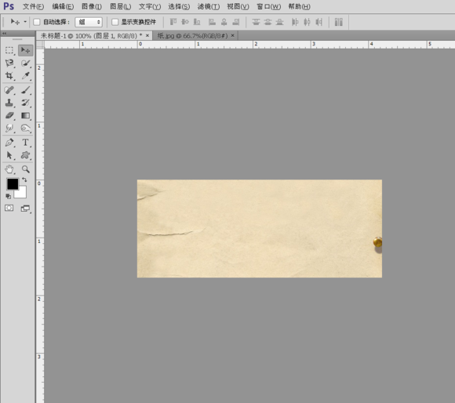Open the 文字(Y) menu
455x403 pixels.
tap(150, 6)
